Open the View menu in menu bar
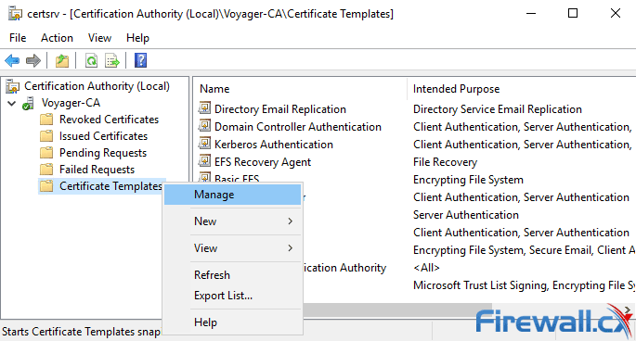 [99, 38]
